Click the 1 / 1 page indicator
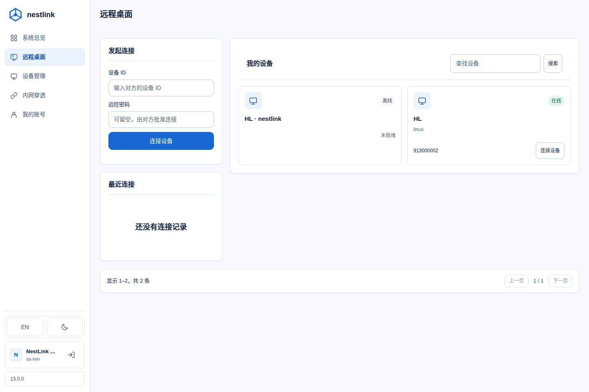The width and height of the screenshot is (589, 392). (538, 281)
